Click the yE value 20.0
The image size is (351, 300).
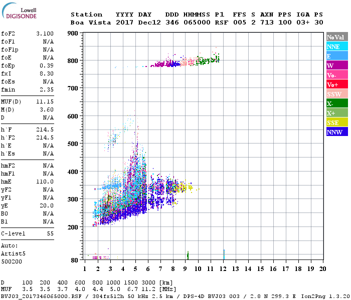(47, 206)
